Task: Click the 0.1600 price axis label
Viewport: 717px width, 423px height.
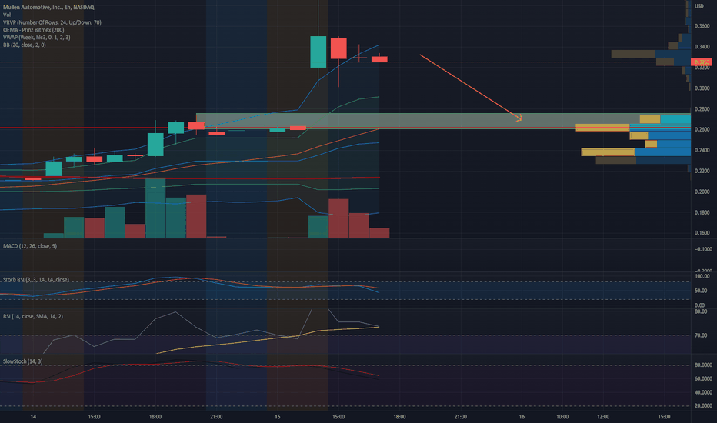Action: [x=702, y=233]
